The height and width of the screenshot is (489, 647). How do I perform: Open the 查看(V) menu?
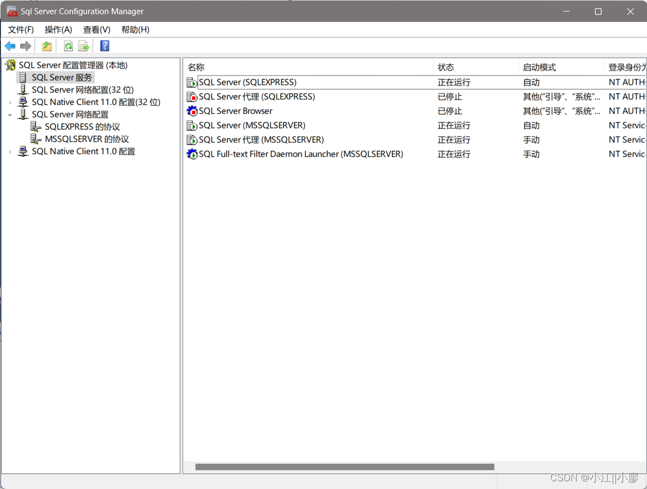(96, 30)
